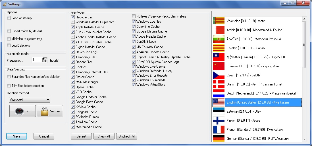Select Catalan language by Juansa
This screenshot has height=146, width=312.
click(x=257, y=48)
